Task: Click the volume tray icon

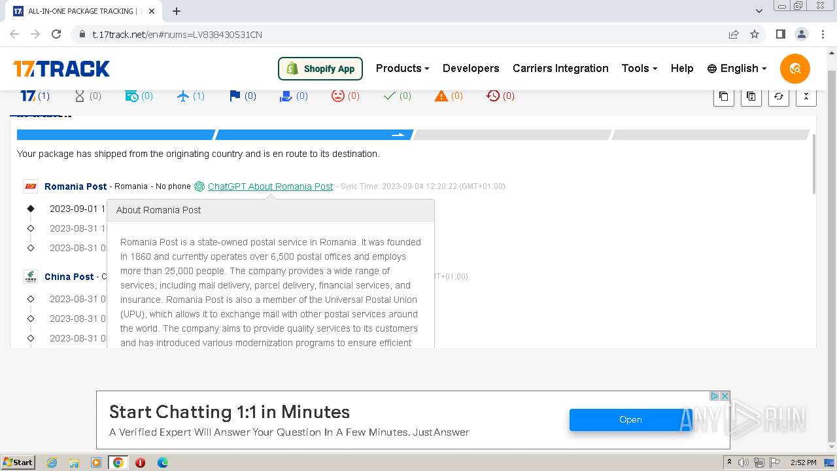Action: click(x=743, y=462)
